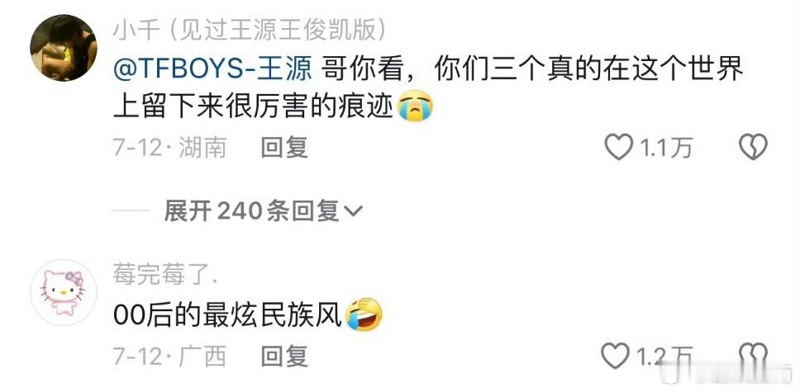This screenshot has width=800, height=392.
Task: Select comment text 你们三个真的在这个世界
Action: tap(588, 70)
